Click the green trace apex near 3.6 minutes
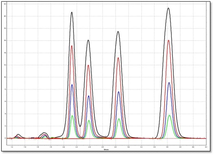The width and height of the screenshot is (214, 155). click(170, 115)
